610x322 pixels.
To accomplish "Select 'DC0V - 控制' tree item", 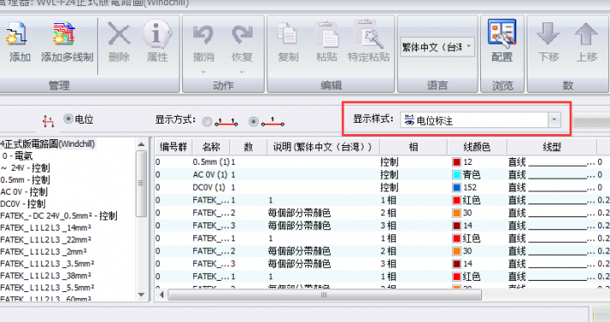I will (x=23, y=204).
